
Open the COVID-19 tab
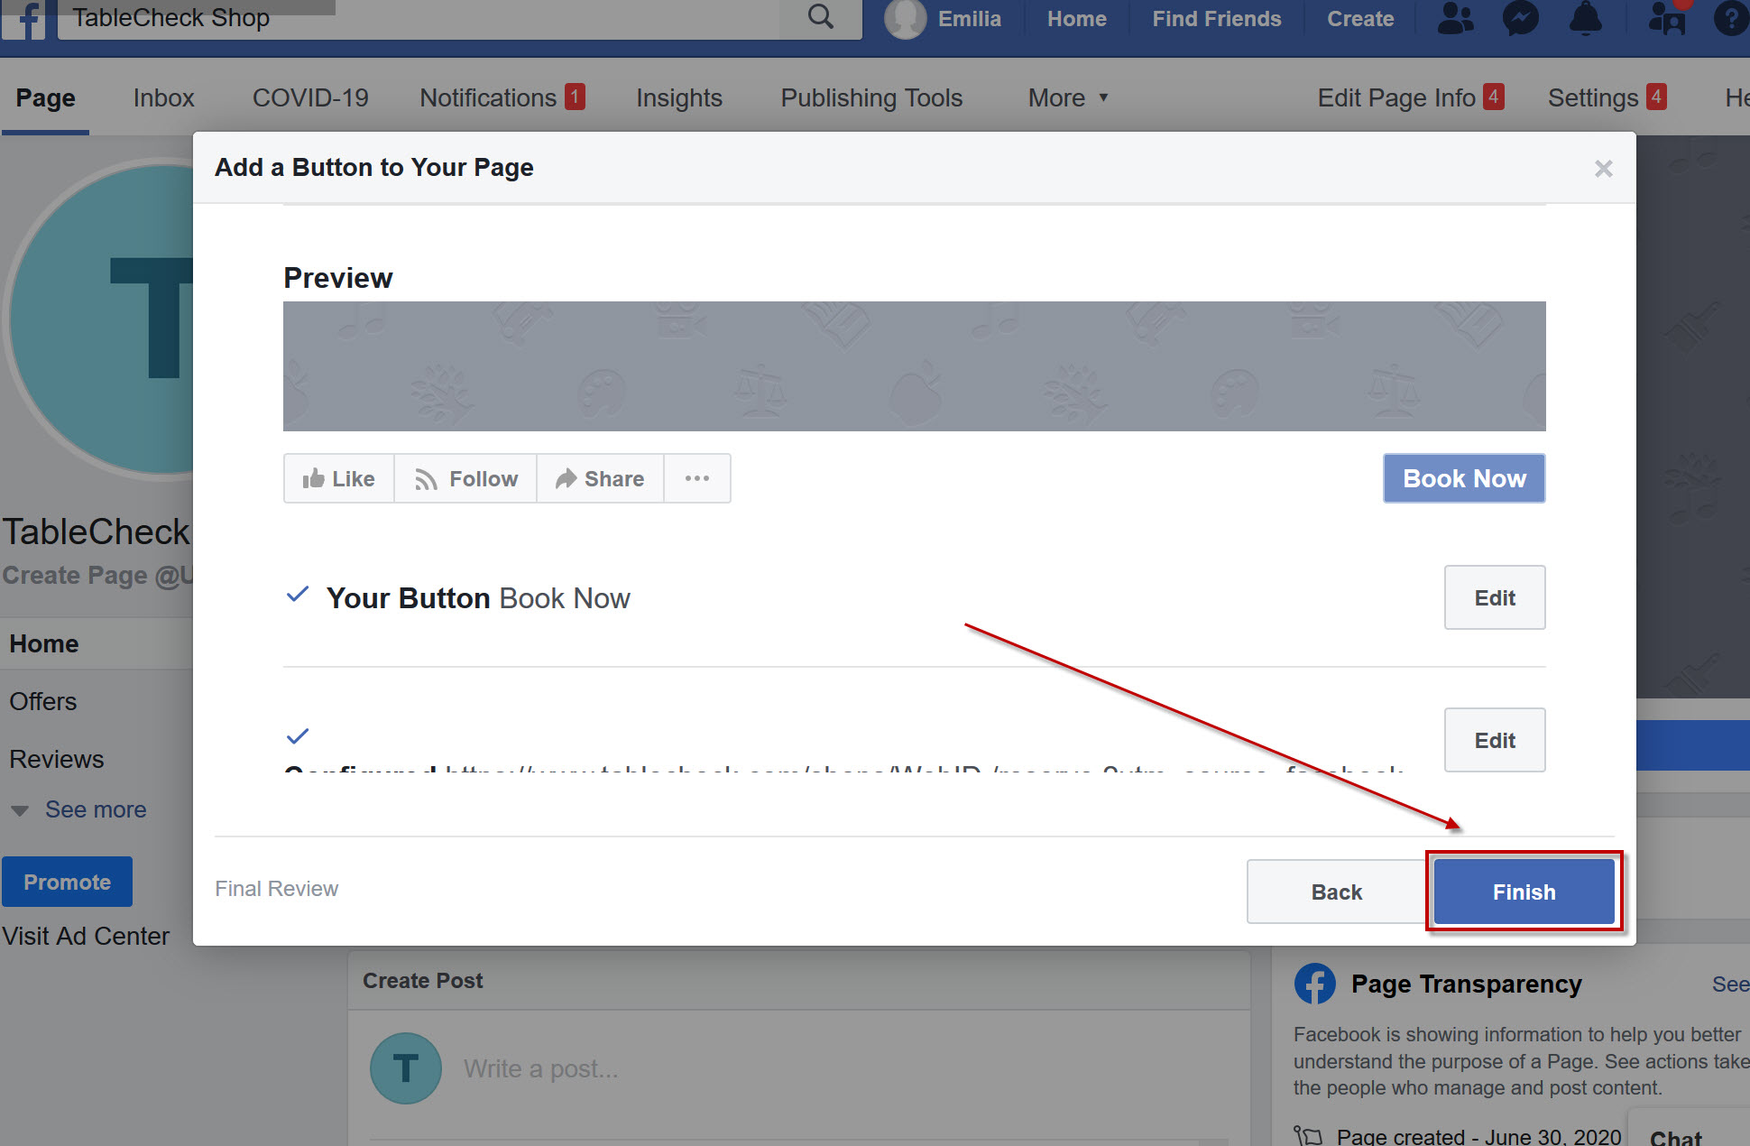click(310, 97)
